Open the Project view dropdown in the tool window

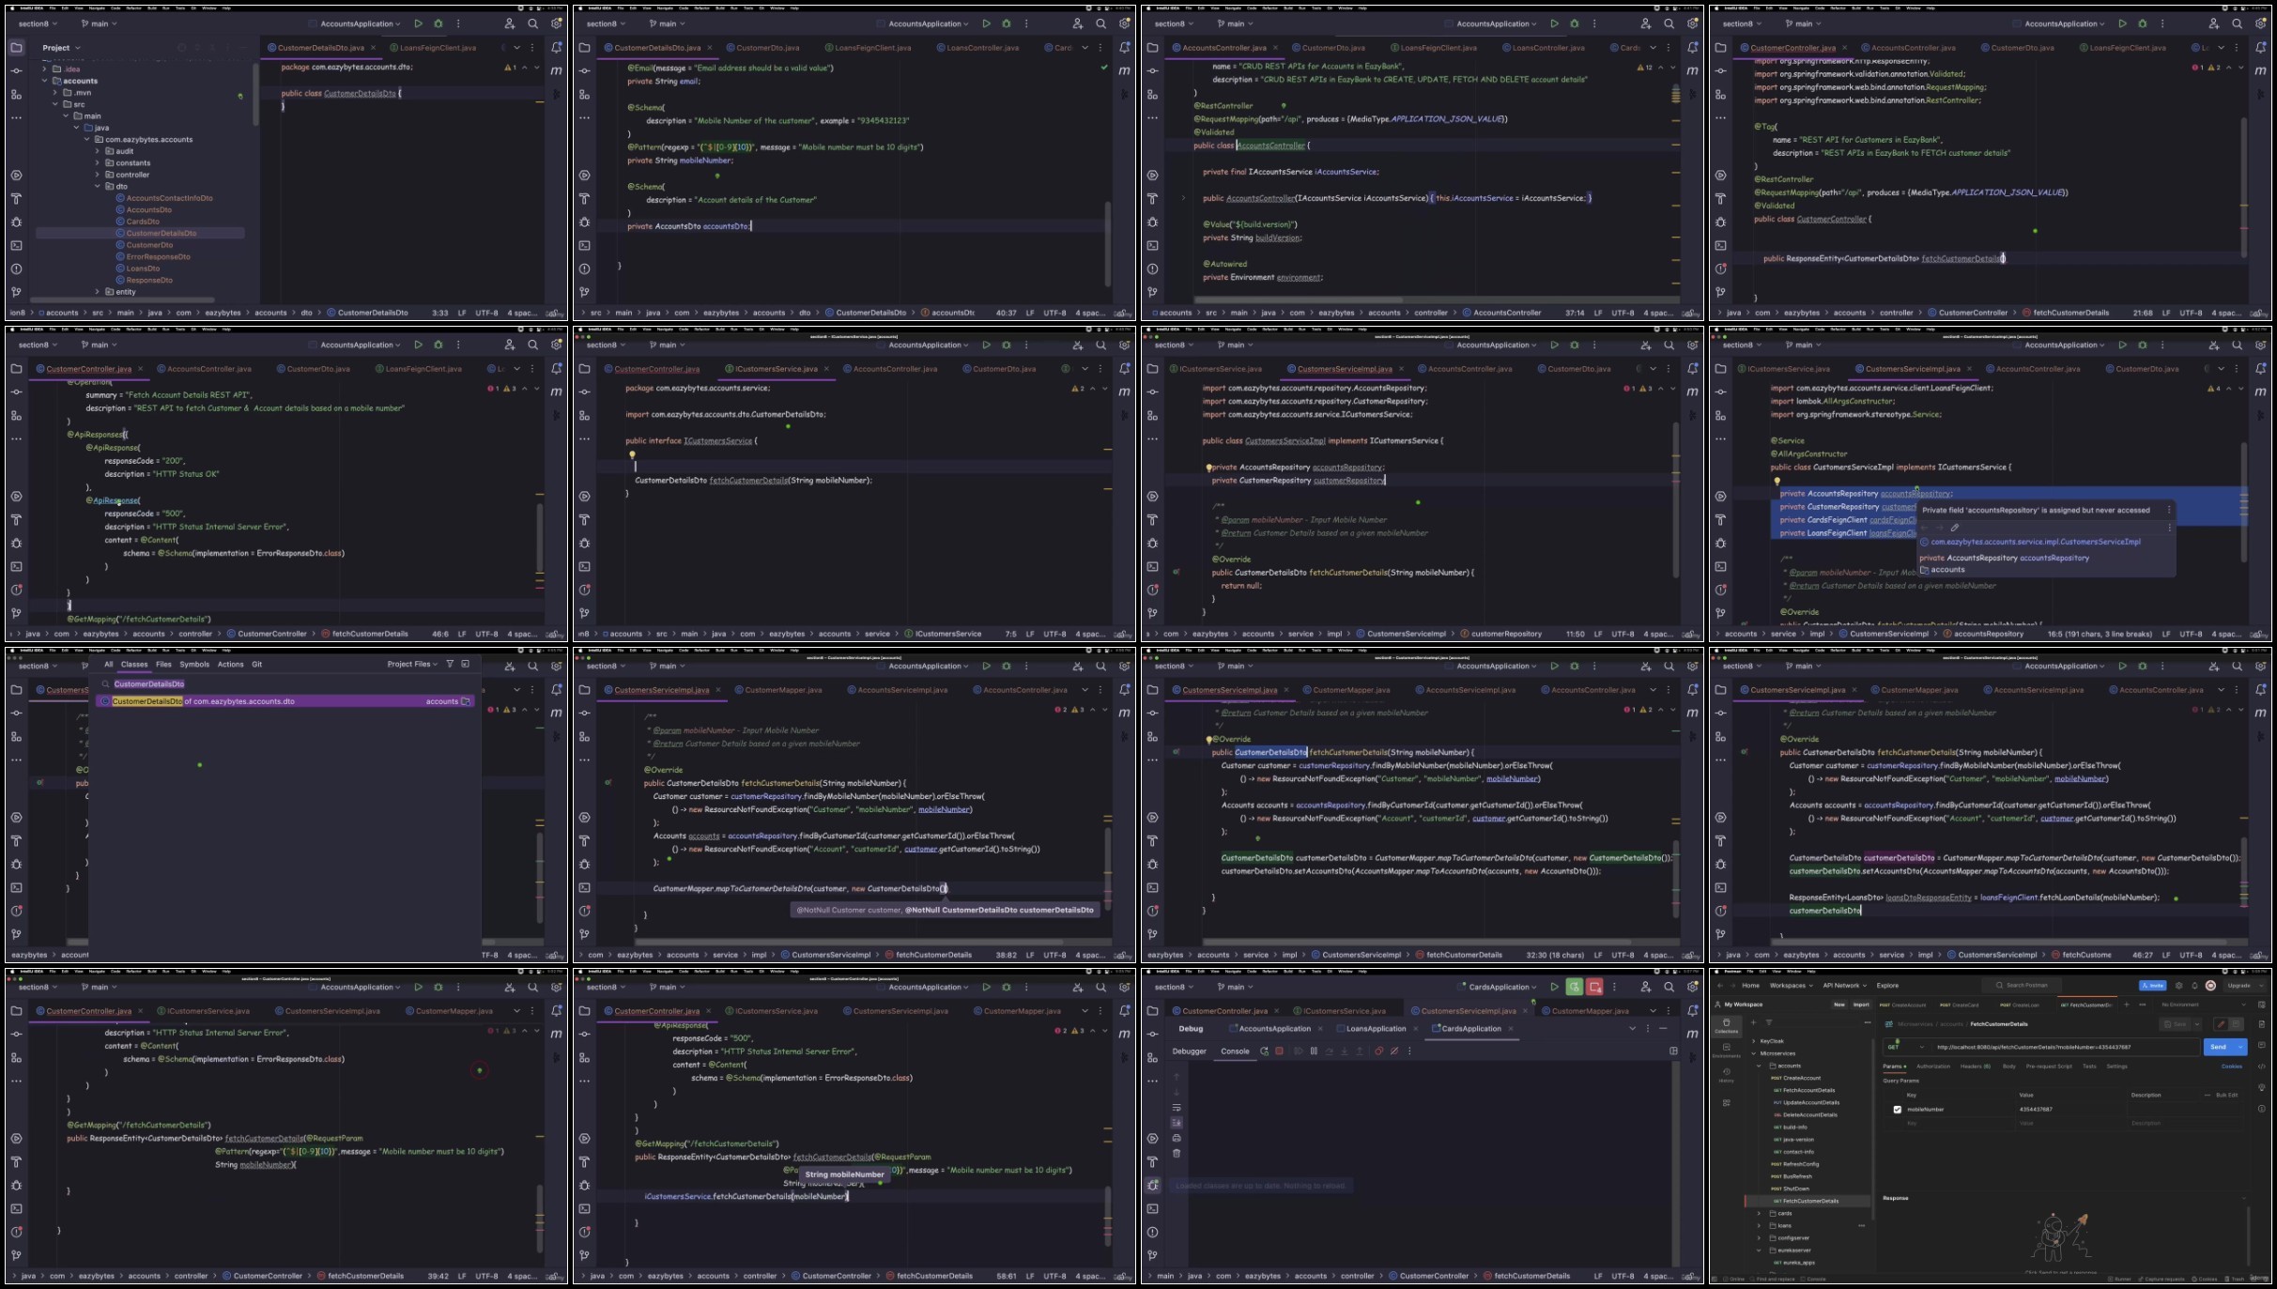point(62,48)
